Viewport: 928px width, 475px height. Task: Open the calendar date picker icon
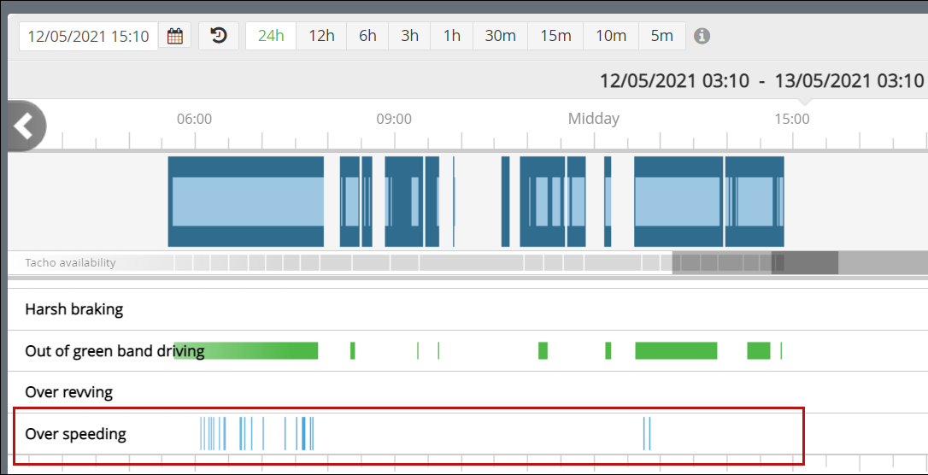(x=174, y=36)
